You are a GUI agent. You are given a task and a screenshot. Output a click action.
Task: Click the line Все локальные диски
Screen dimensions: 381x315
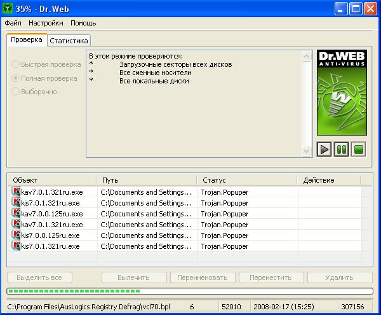(x=154, y=81)
